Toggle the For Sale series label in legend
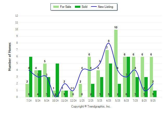 tap(66, 7)
